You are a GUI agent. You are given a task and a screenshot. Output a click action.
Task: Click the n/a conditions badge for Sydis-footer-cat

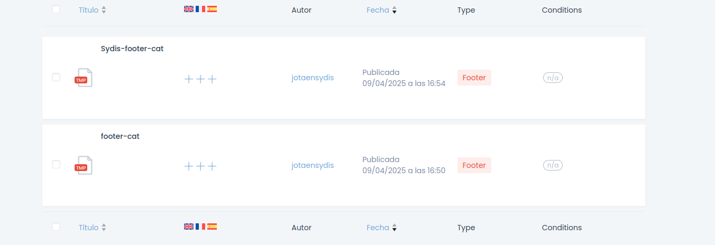click(x=553, y=78)
